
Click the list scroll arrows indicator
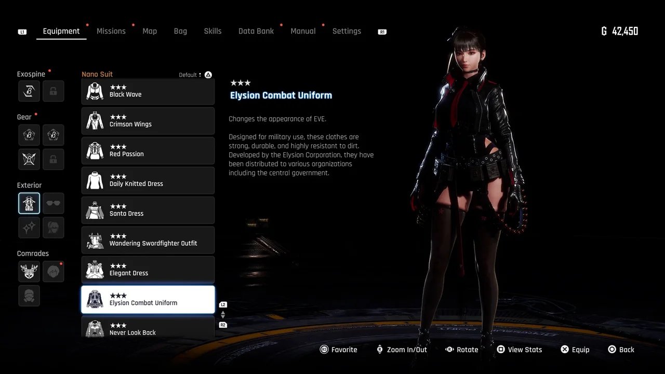pos(223,315)
